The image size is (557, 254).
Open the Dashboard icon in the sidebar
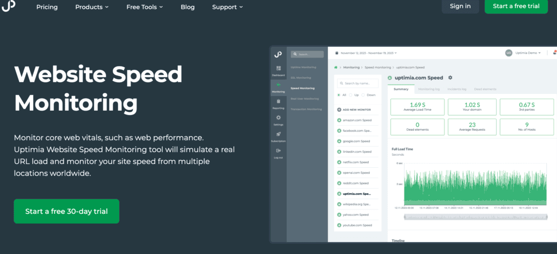tap(278, 69)
